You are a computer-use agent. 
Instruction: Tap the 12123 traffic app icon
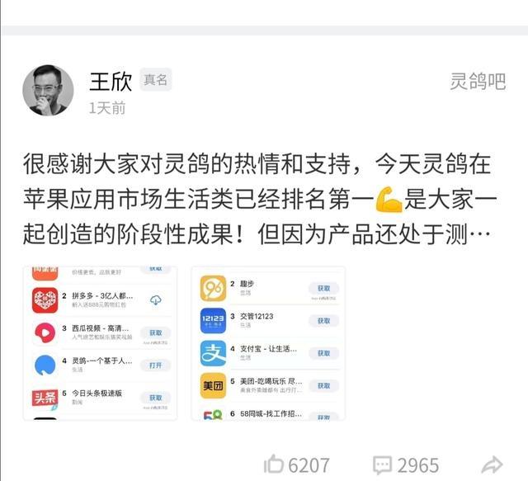213,321
